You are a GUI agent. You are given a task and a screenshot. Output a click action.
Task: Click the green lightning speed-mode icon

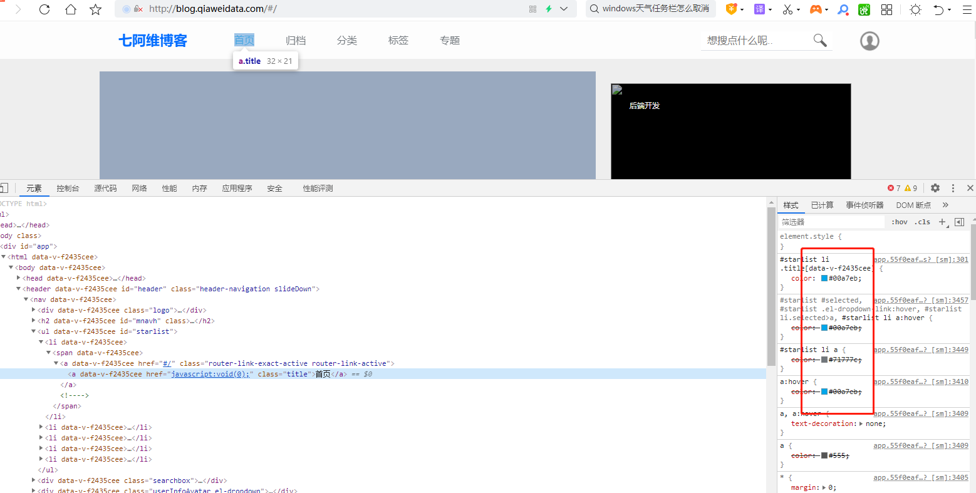pyautogui.click(x=549, y=9)
